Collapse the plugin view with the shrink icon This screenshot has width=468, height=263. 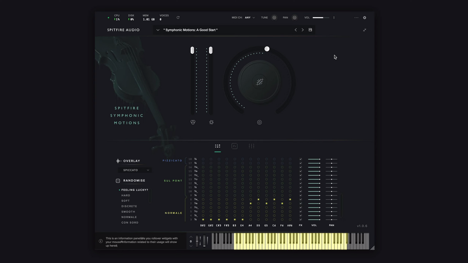click(x=365, y=30)
